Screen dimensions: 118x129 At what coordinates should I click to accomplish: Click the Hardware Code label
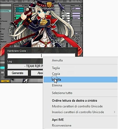tap(17, 51)
